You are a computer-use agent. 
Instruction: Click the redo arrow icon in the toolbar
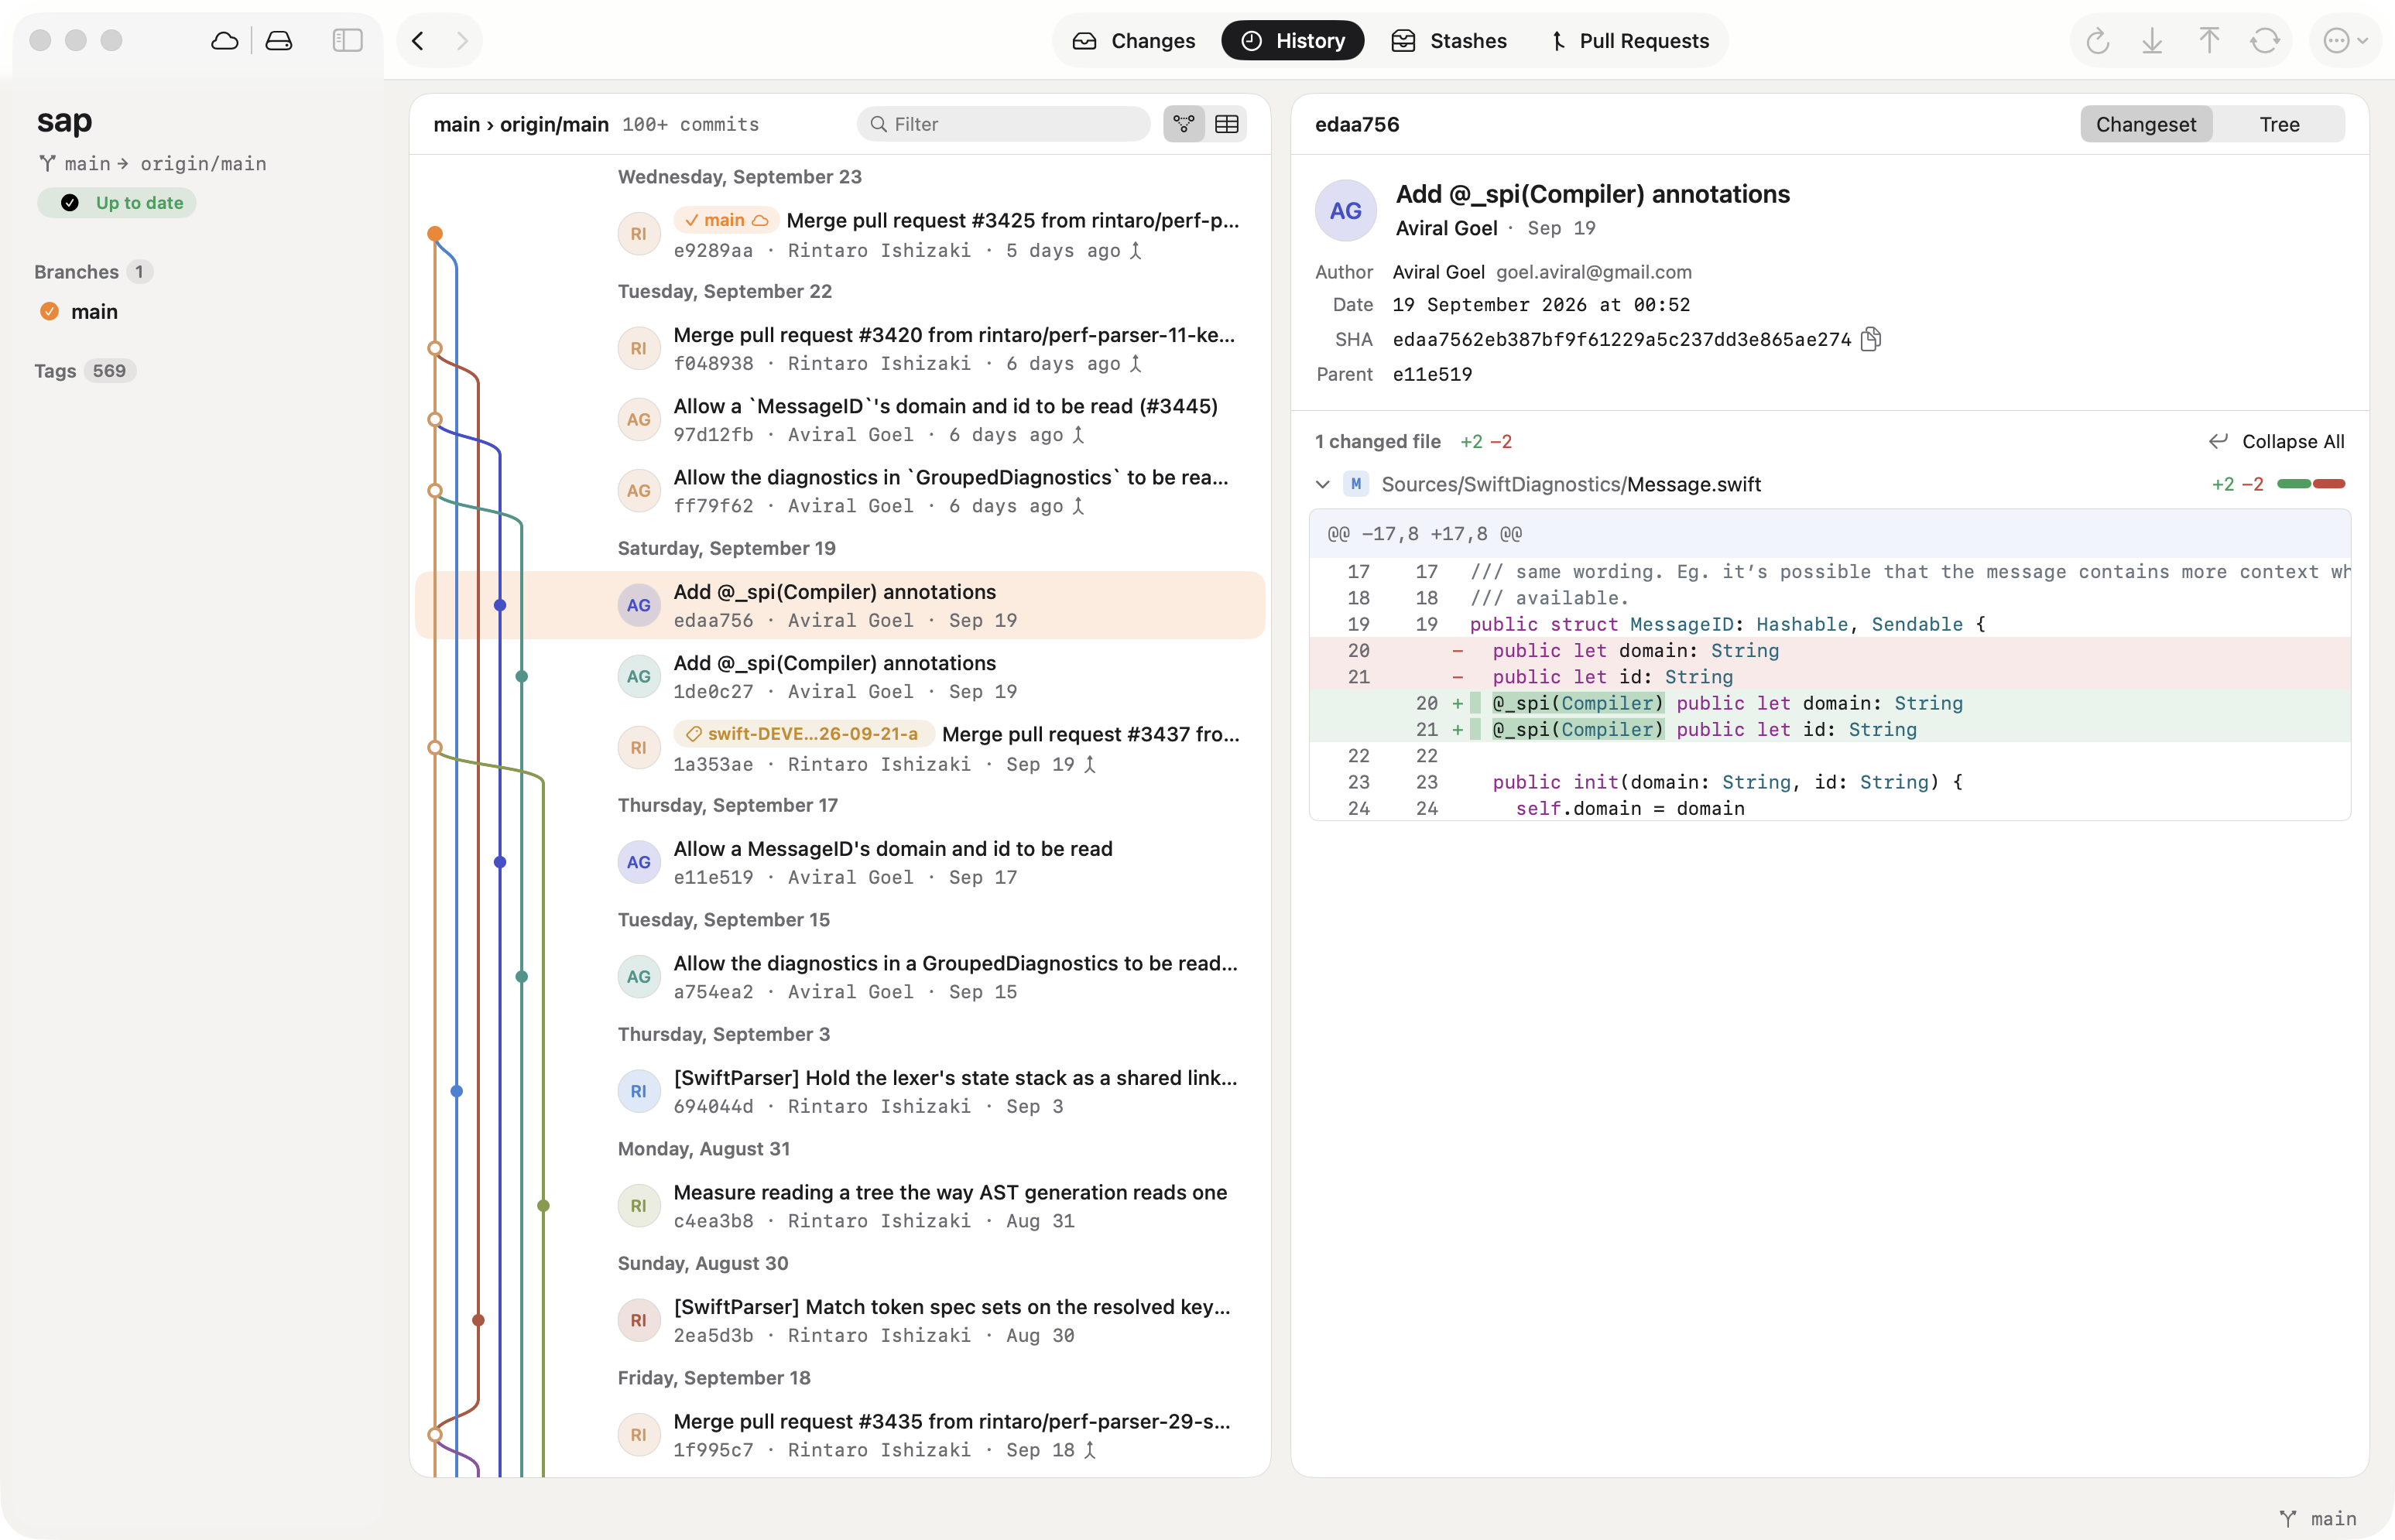[x=2097, y=40]
